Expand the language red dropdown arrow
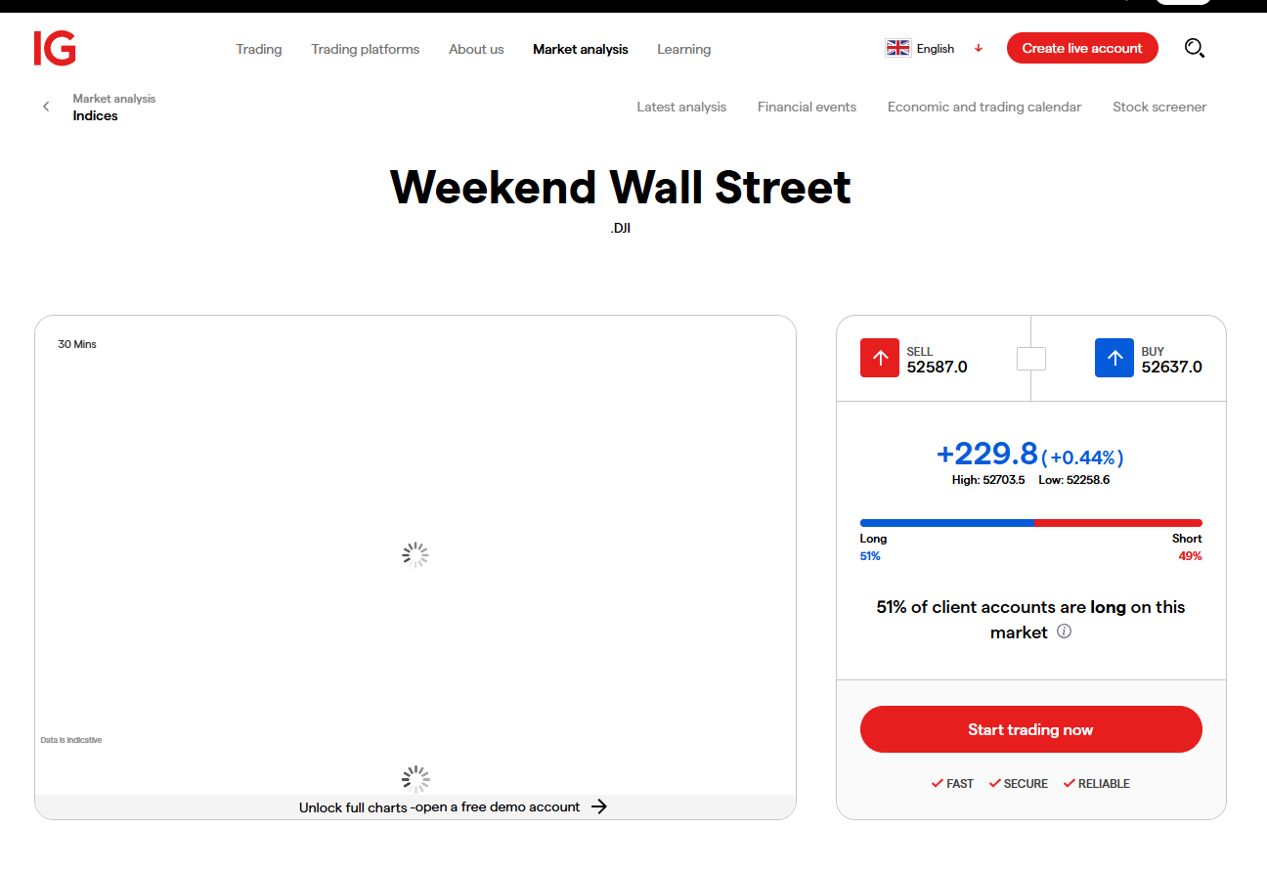This screenshot has height=871, width=1267. point(978,49)
